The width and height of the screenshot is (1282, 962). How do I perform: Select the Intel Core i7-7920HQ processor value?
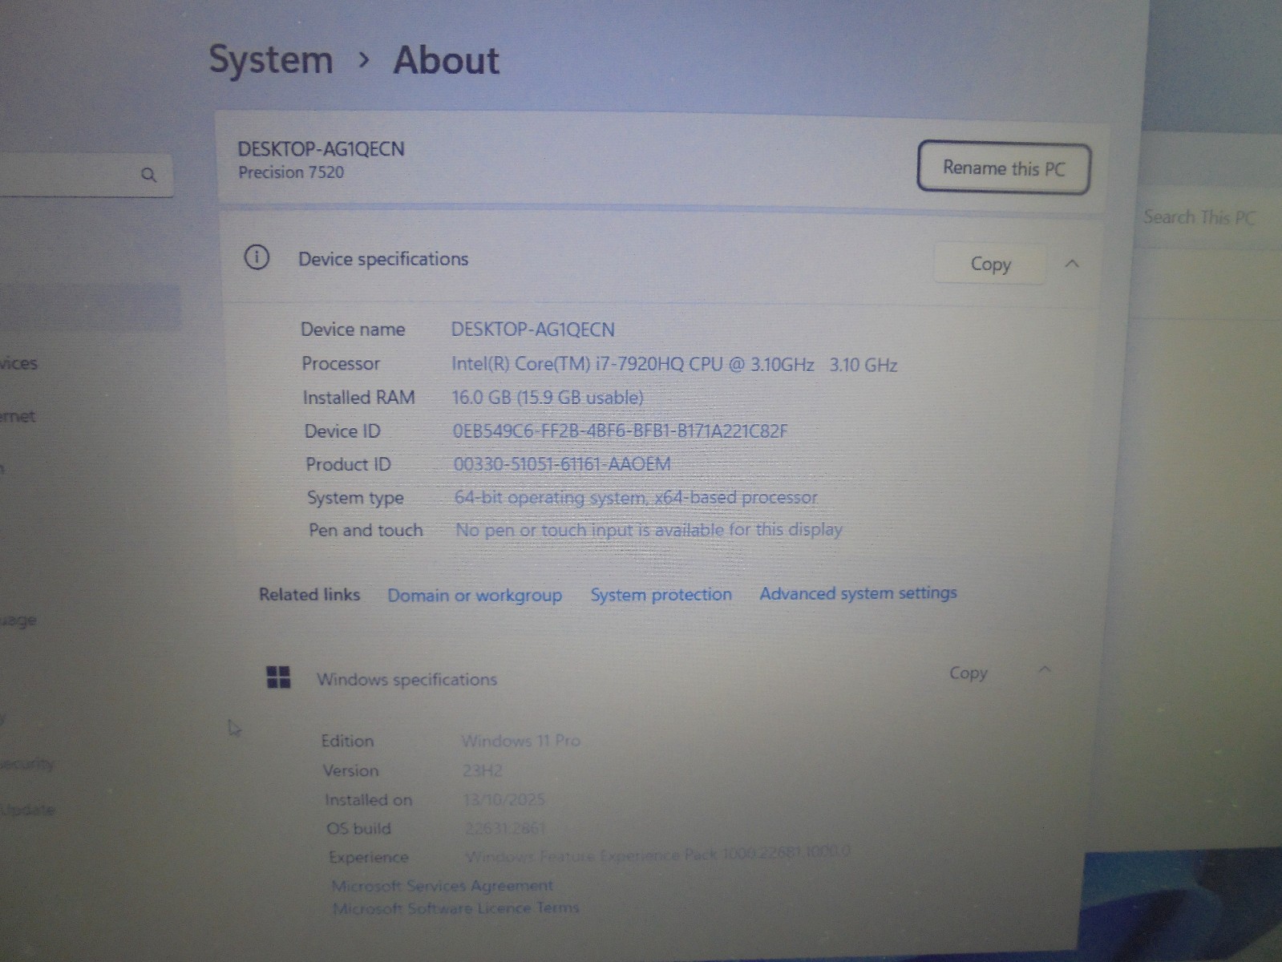click(674, 364)
